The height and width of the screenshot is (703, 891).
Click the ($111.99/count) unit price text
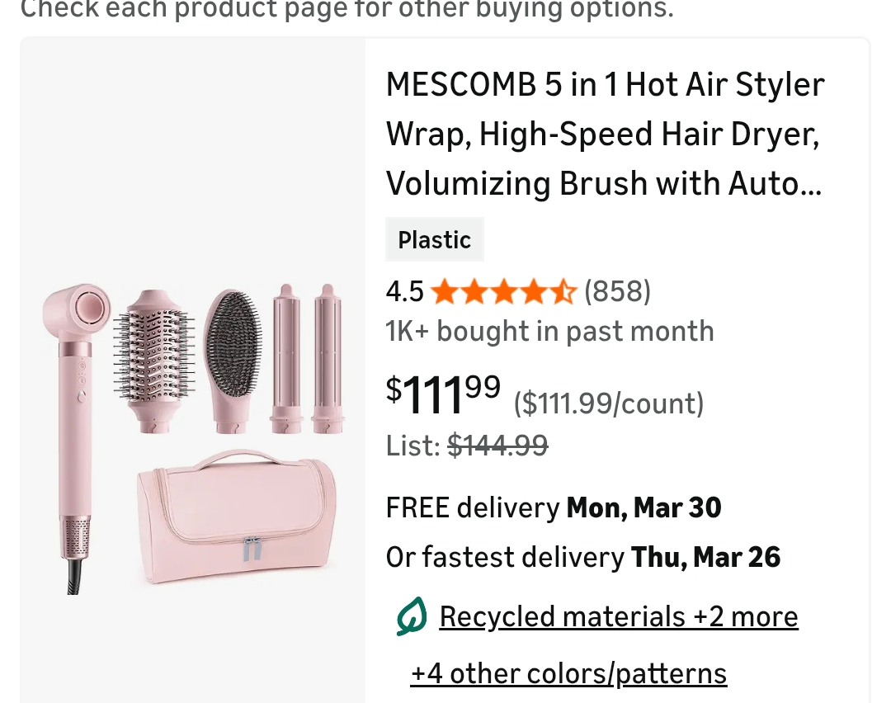coord(609,403)
